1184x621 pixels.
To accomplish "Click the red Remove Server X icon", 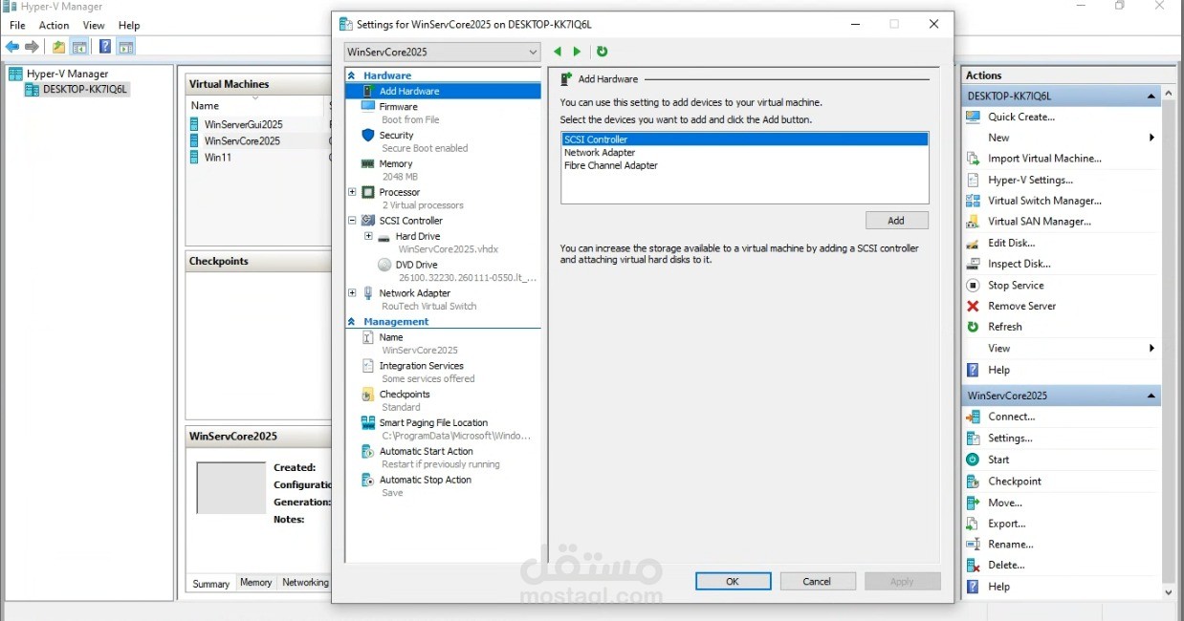I will (973, 306).
